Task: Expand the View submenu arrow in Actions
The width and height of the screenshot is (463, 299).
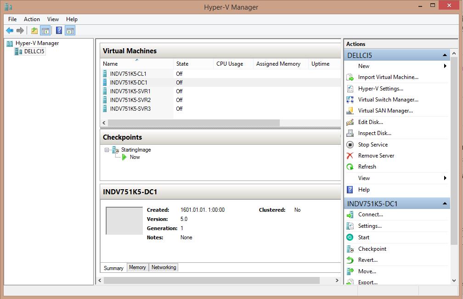Action: tap(445, 178)
